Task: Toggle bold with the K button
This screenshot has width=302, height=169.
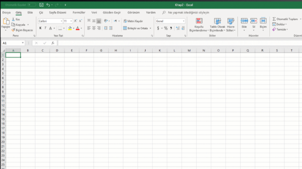Action: pos(40,28)
